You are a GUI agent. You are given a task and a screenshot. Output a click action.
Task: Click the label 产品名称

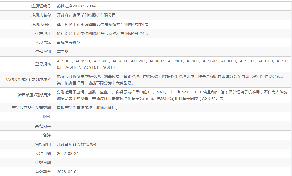(43, 43)
